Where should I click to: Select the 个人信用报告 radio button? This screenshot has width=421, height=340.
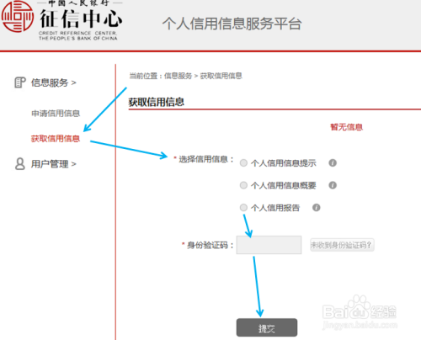tap(243, 208)
